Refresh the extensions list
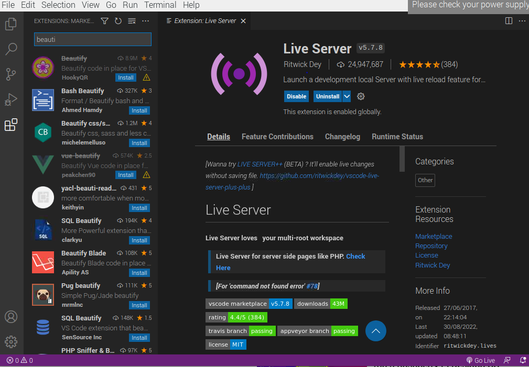 [118, 21]
